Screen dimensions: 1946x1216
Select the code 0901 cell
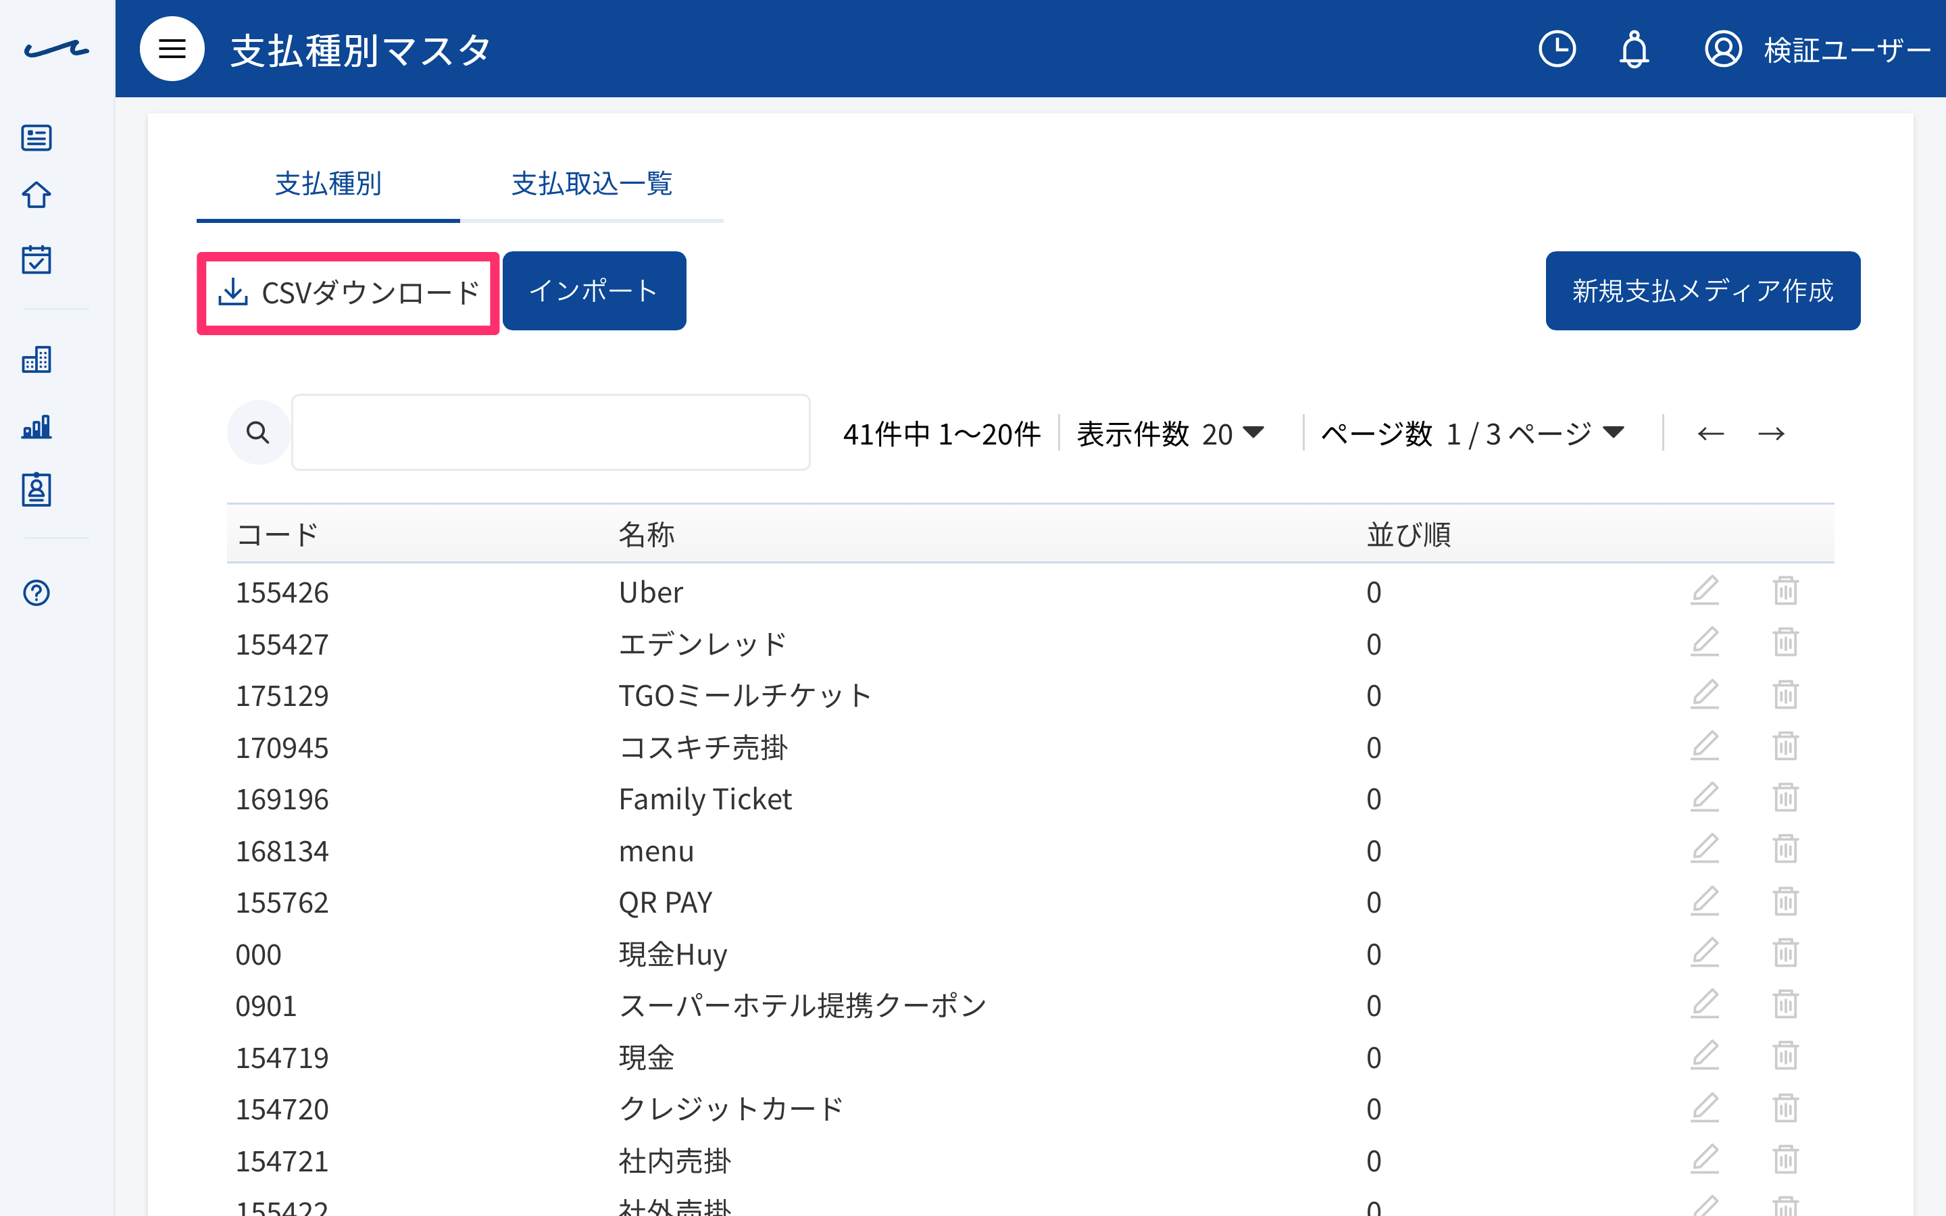[266, 1006]
